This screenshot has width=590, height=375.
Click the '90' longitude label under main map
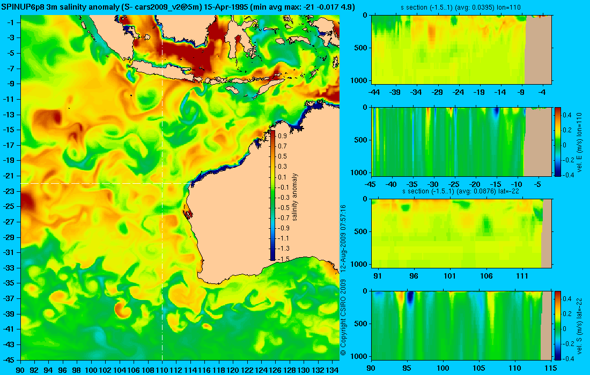click(21, 370)
